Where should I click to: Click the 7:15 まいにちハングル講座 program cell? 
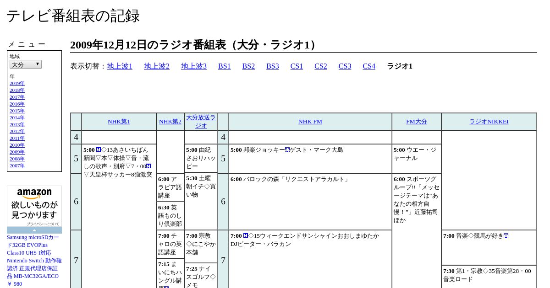170,273
